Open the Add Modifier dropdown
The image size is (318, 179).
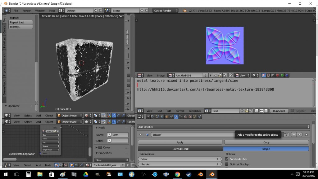click(223, 127)
